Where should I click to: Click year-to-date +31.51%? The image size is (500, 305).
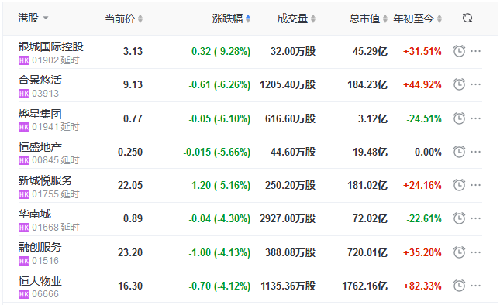pyautogui.click(x=422, y=51)
